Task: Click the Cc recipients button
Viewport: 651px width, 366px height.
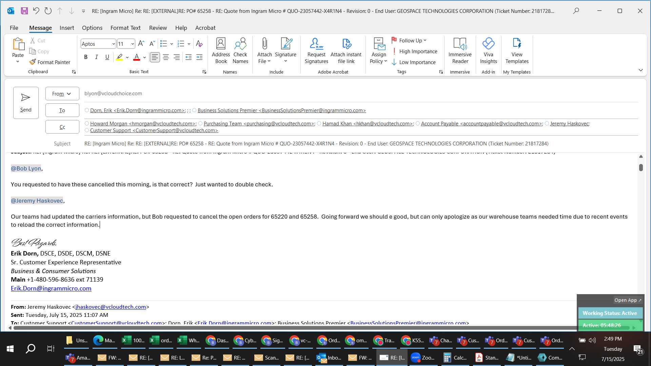Action: click(62, 127)
